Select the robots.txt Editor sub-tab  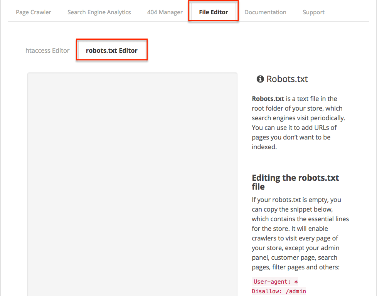[x=111, y=50]
